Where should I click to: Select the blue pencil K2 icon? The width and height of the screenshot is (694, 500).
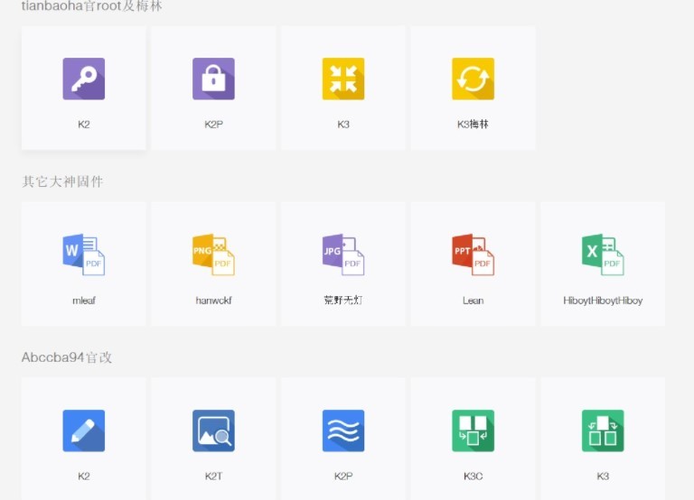tap(83, 431)
